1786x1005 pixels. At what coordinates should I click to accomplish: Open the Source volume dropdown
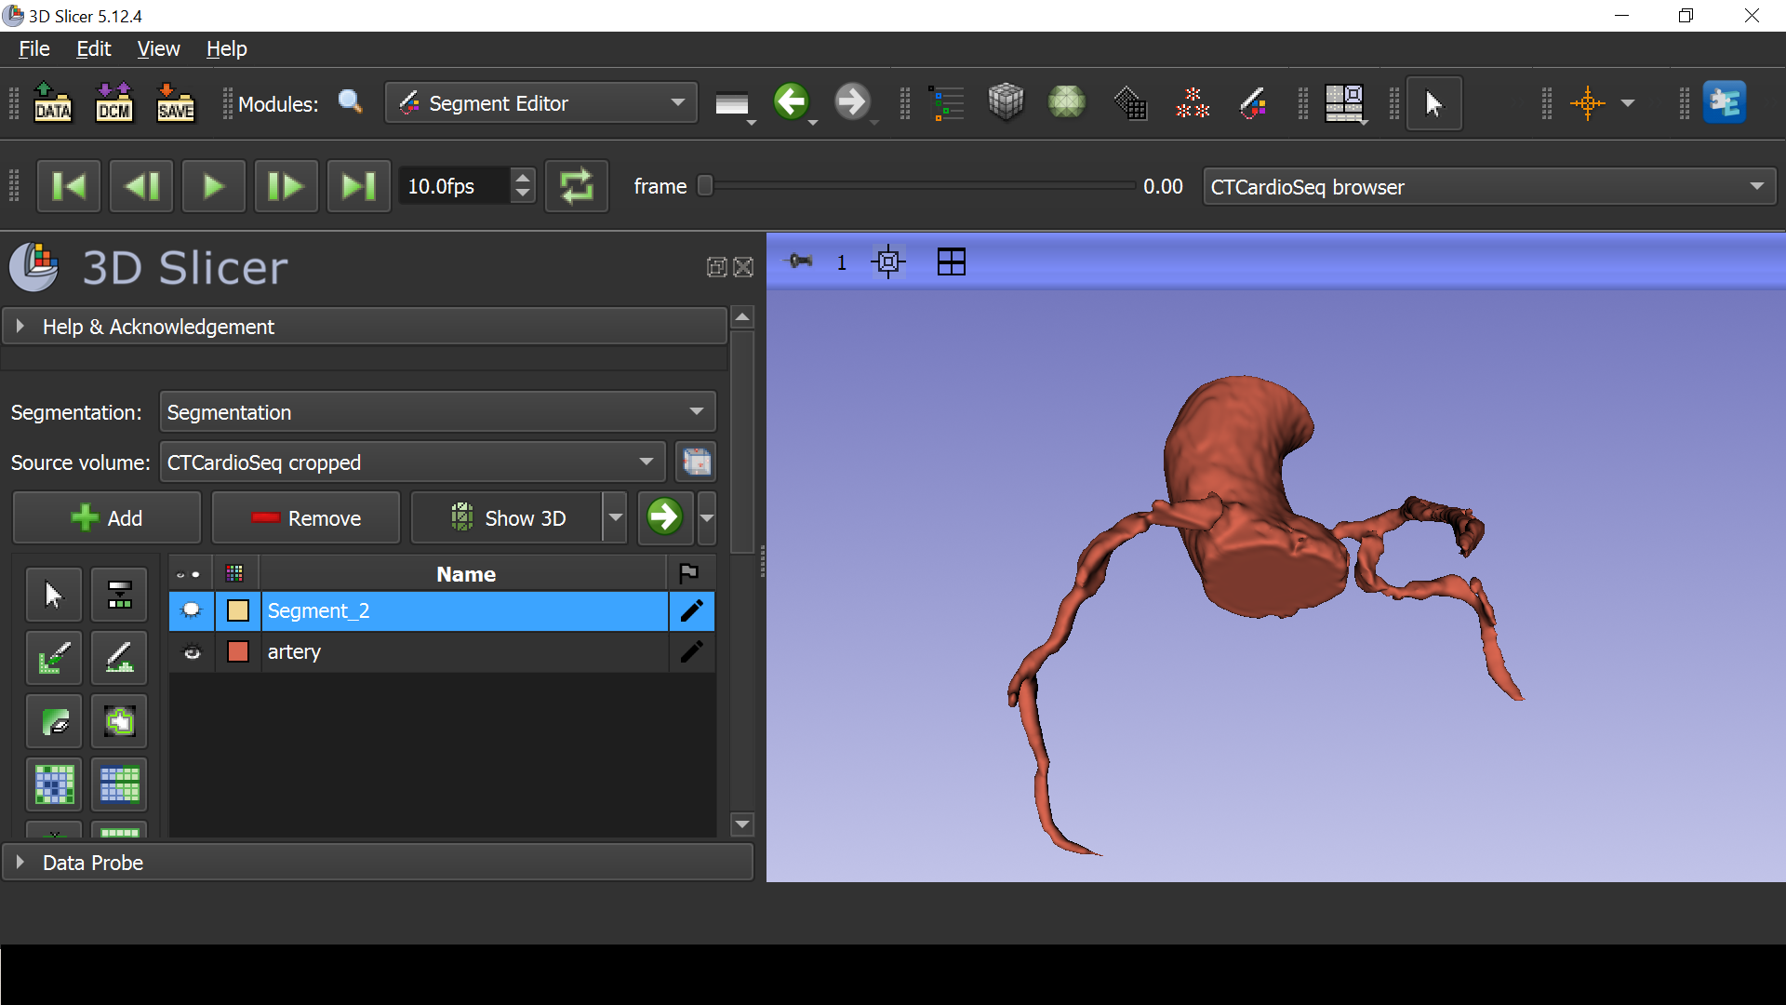[412, 462]
